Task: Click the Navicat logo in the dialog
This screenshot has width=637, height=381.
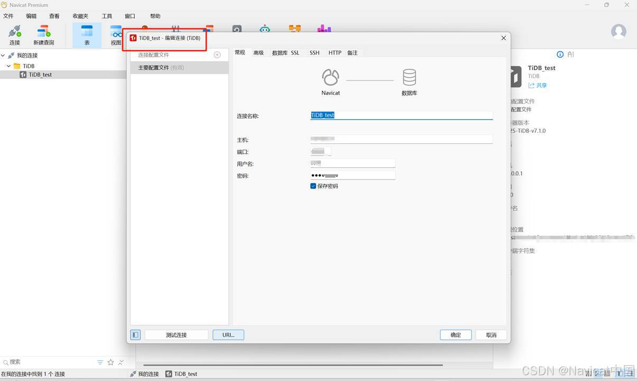Action: pyautogui.click(x=330, y=78)
